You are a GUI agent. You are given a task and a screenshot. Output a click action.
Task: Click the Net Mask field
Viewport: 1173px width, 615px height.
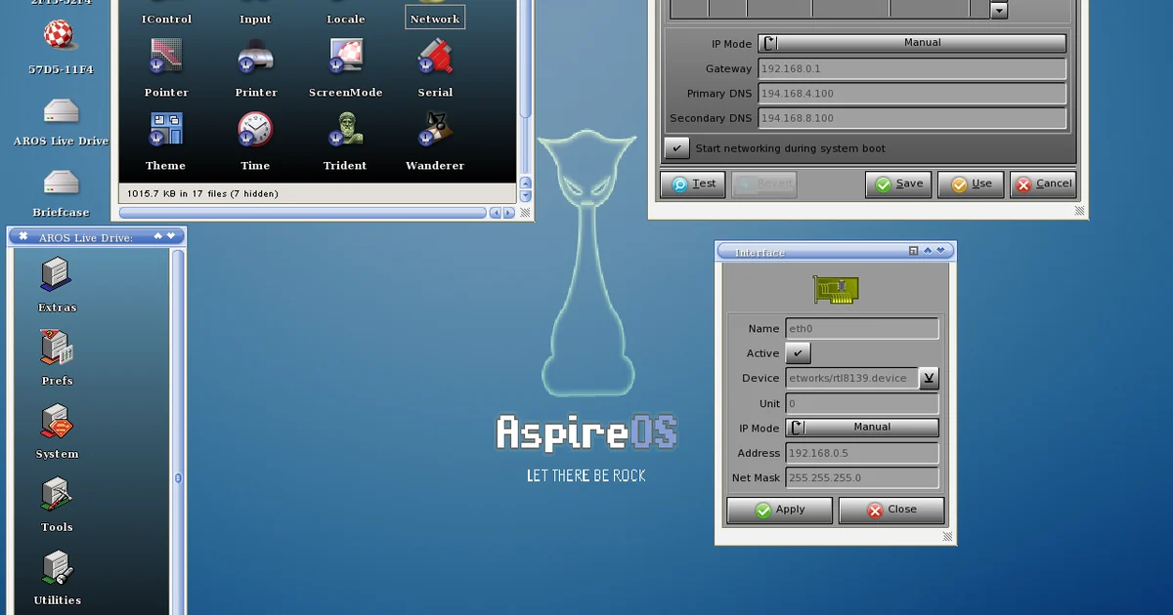point(862,478)
